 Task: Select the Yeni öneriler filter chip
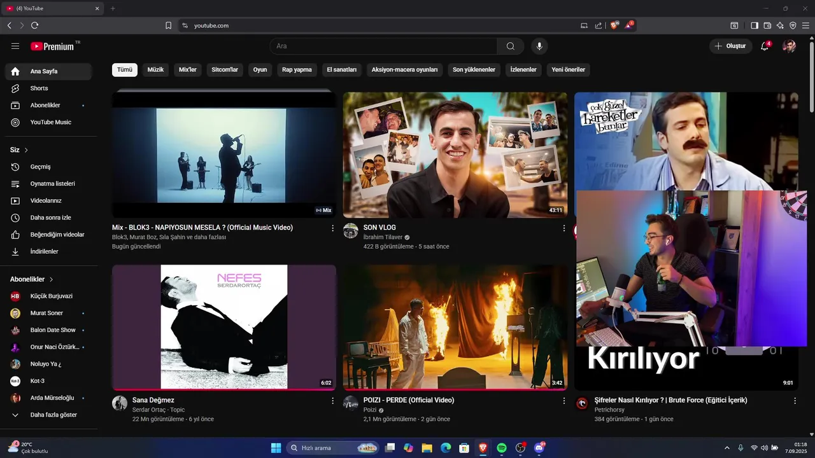pyautogui.click(x=569, y=70)
